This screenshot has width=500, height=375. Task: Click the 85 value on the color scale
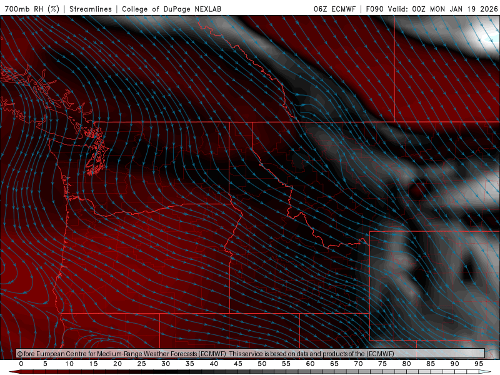[431, 364]
